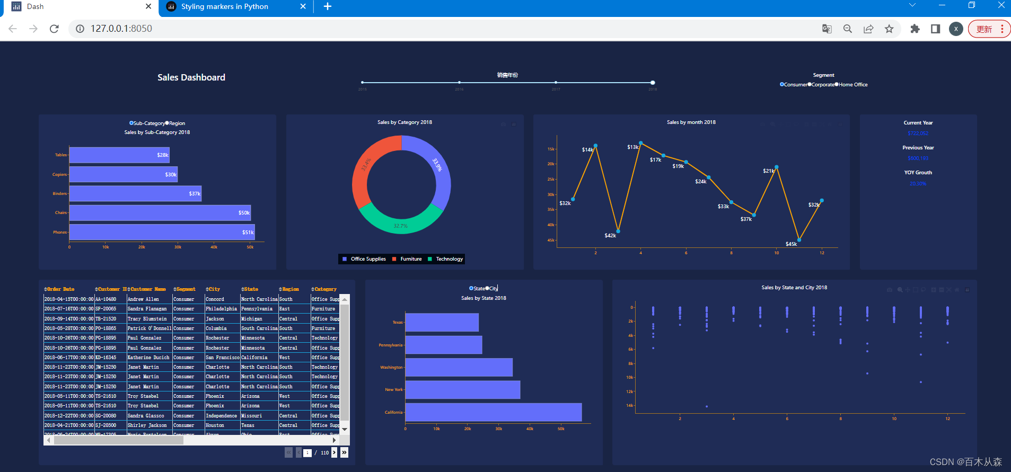Select the Region radio button
Screen dimensions: 1011x472
[167, 123]
